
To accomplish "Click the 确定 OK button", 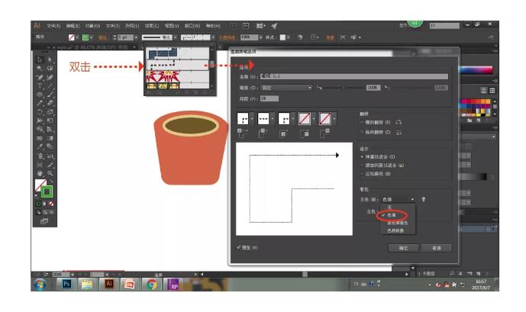I will (402, 248).
